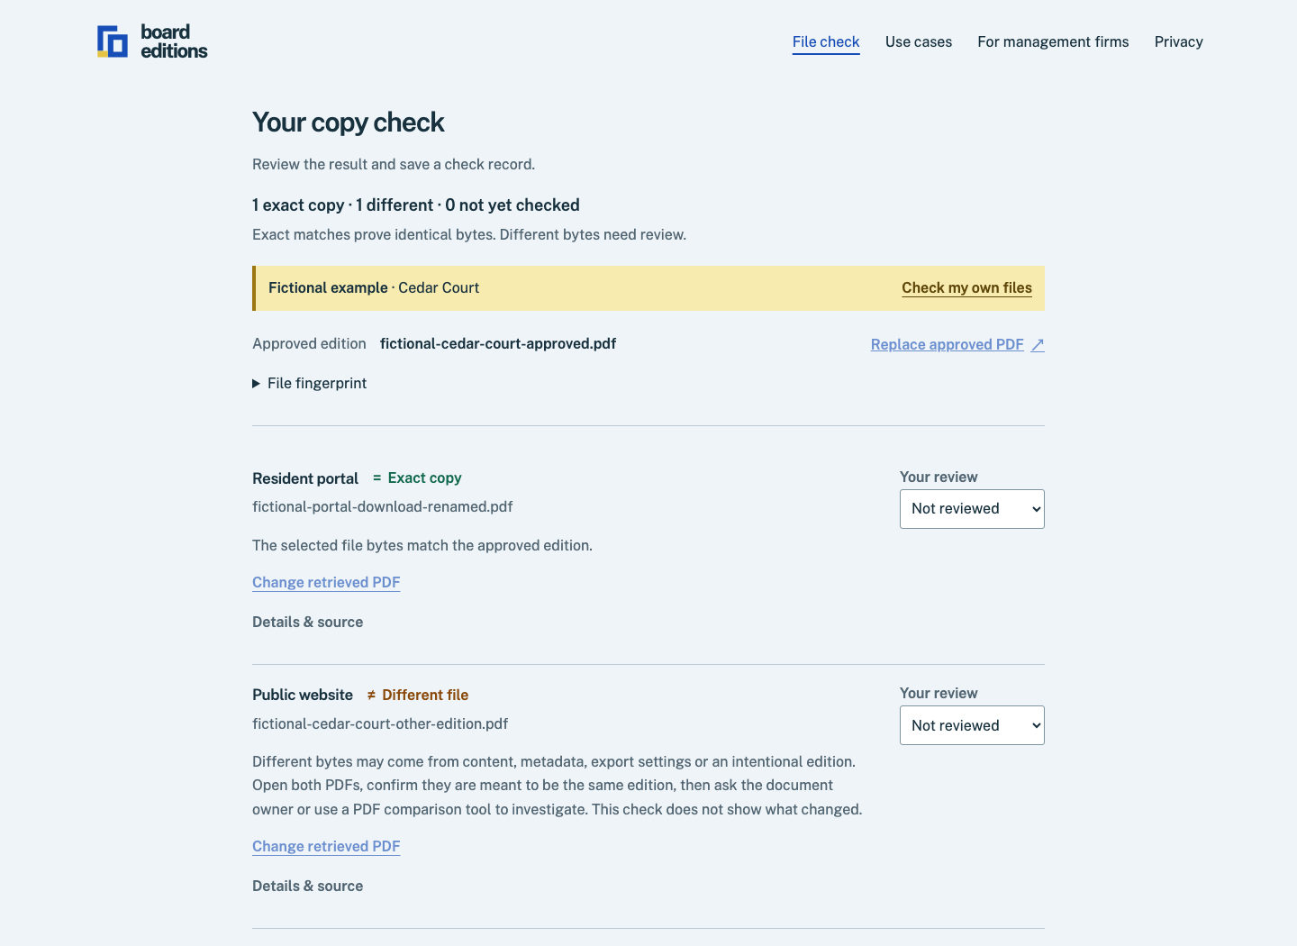This screenshot has height=946, width=1297.
Task: Expand Details & source under Public website
Action: pyautogui.click(x=307, y=887)
